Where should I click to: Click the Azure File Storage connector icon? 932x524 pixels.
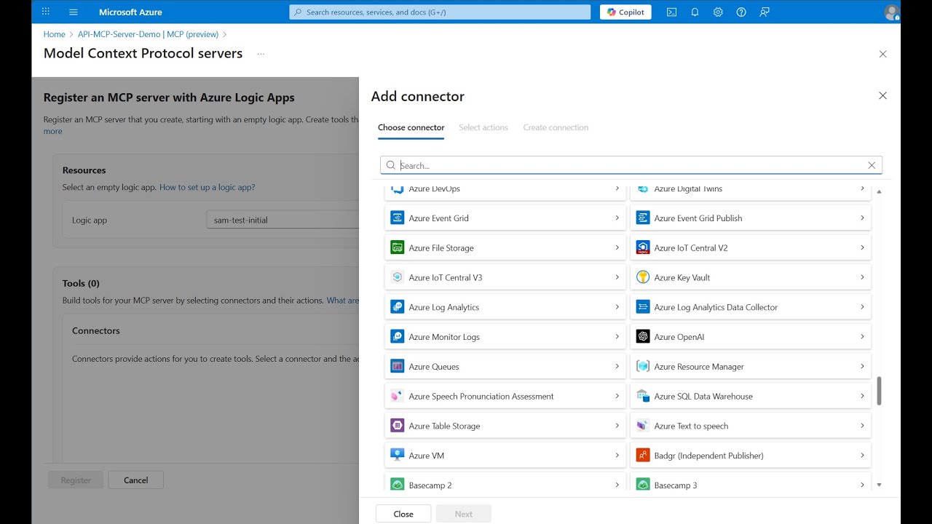click(397, 247)
